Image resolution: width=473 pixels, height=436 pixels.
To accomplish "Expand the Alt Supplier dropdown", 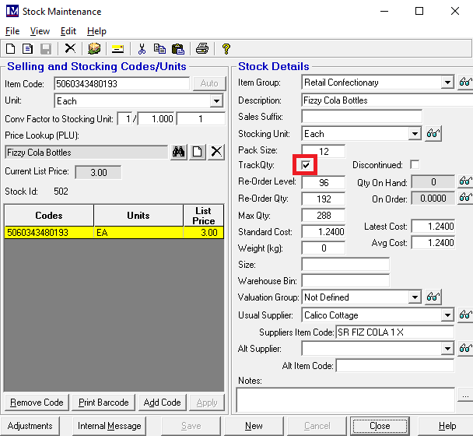I will [x=447, y=349].
